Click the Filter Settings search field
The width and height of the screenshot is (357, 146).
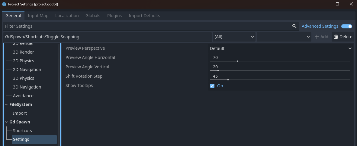click(x=151, y=26)
